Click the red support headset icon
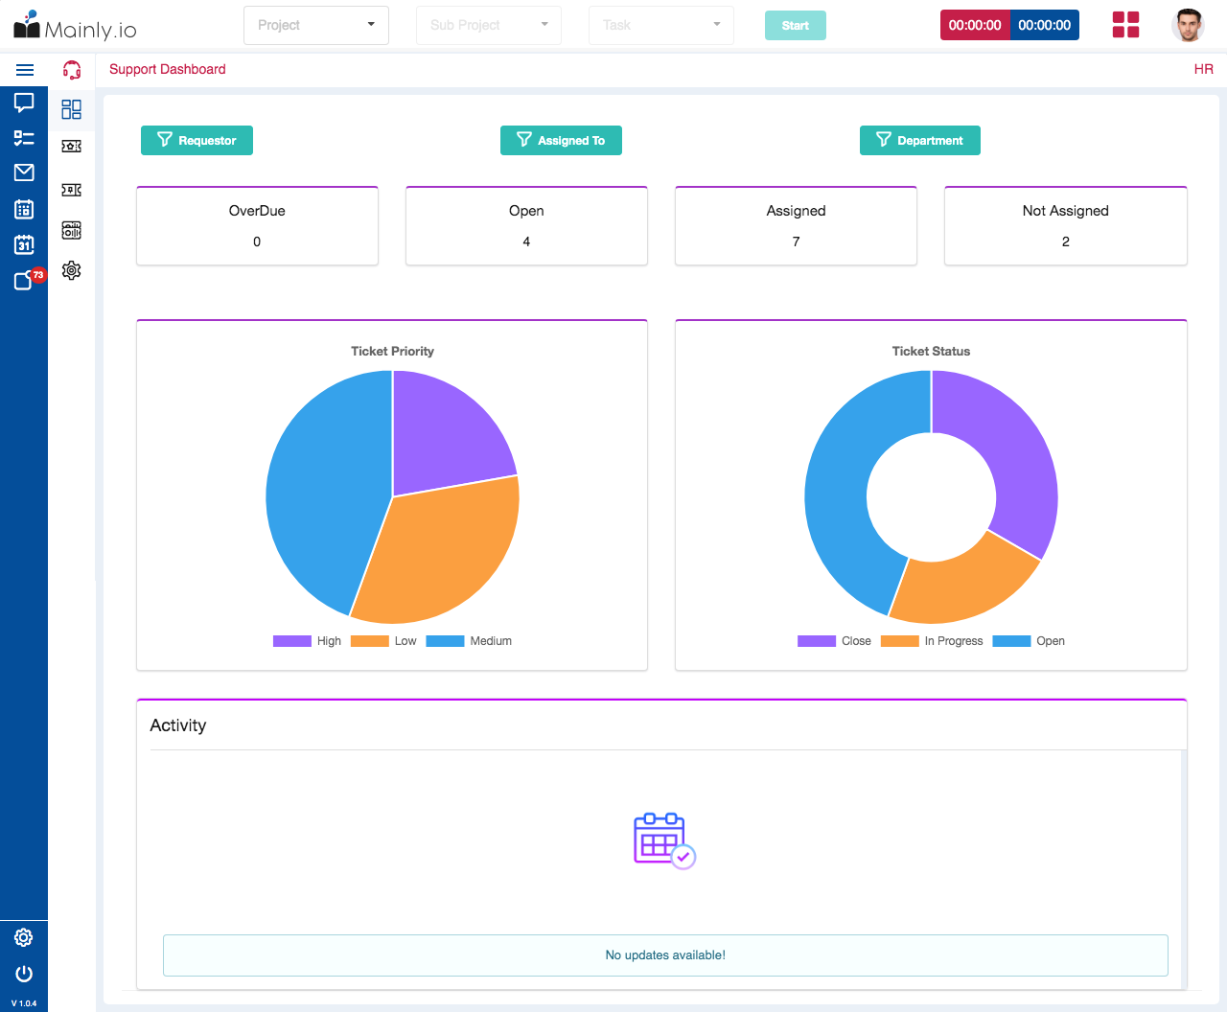This screenshot has height=1012, width=1227. [x=72, y=70]
